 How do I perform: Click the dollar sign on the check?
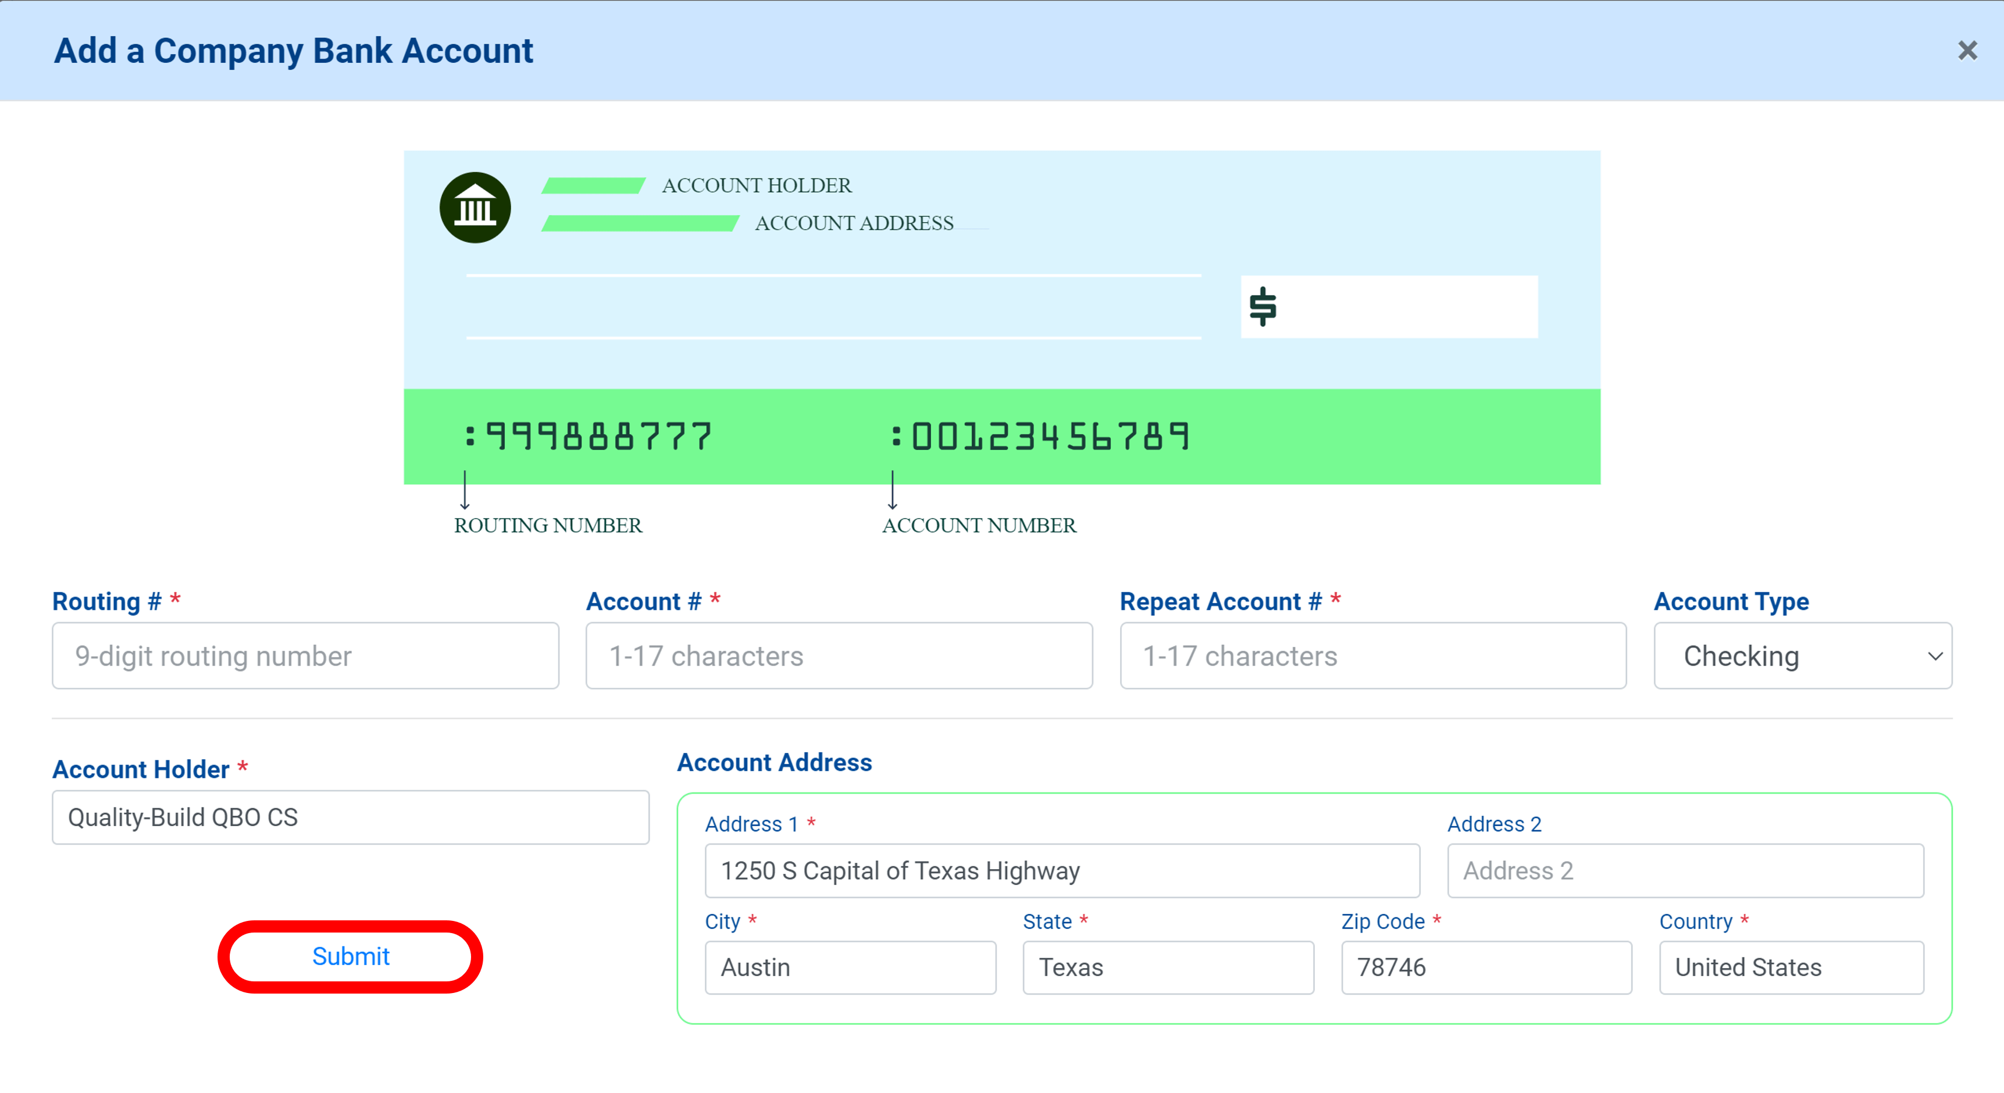tap(1263, 306)
